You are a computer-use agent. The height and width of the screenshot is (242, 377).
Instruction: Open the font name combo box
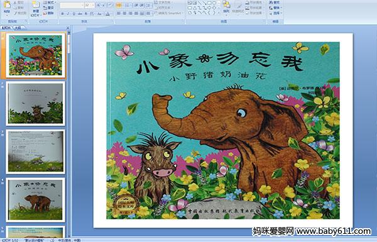tap(72, 5)
